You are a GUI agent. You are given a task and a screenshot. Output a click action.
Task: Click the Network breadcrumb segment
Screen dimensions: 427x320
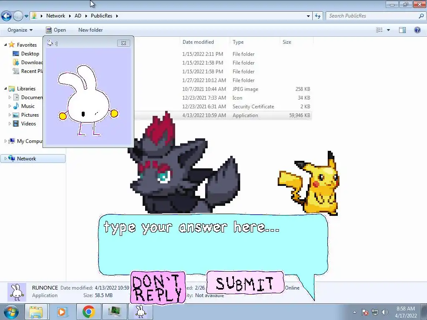click(55, 16)
